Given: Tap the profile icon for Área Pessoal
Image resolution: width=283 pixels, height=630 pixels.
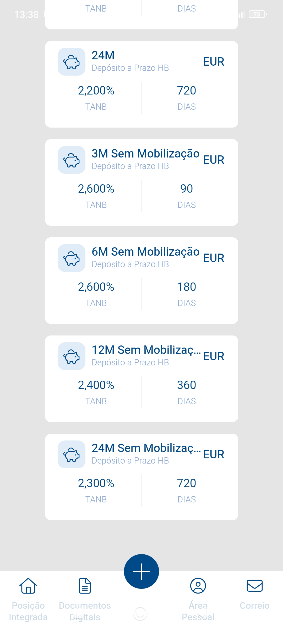Looking at the screenshot, I should tap(198, 586).
